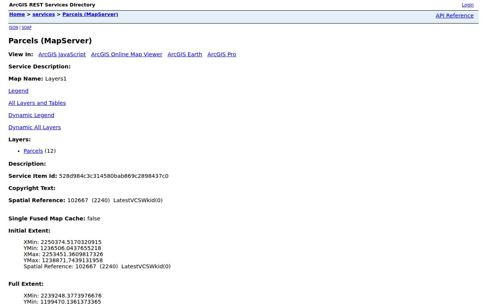This screenshot has height=304, width=487.
Task: Click the Service Description label
Action: [40, 66]
